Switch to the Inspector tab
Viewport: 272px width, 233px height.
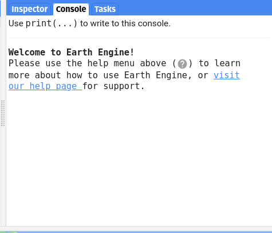(x=29, y=9)
